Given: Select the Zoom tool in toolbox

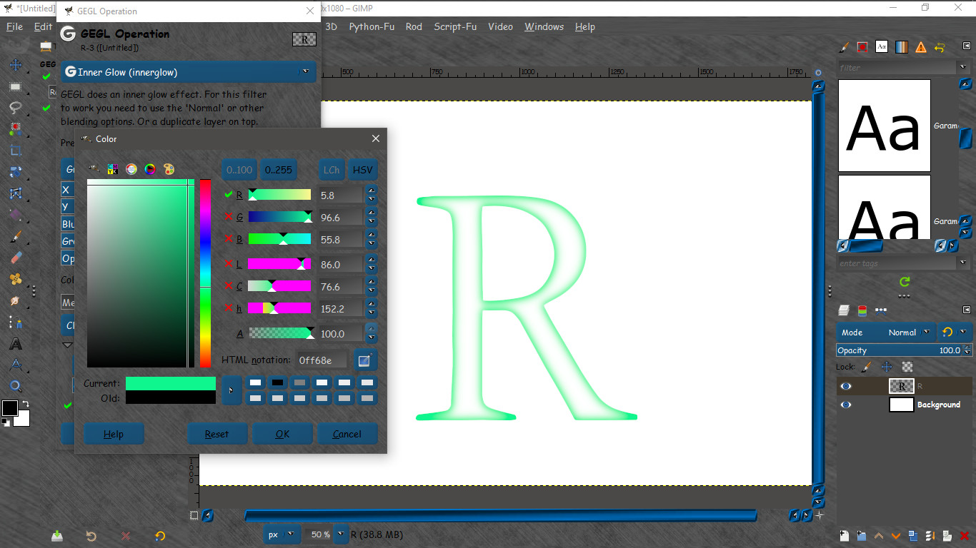Looking at the screenshot, I should pyautogui.click(x=15, y=387).
